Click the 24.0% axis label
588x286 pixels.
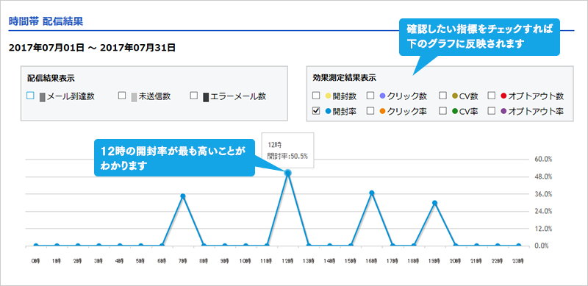543,211
